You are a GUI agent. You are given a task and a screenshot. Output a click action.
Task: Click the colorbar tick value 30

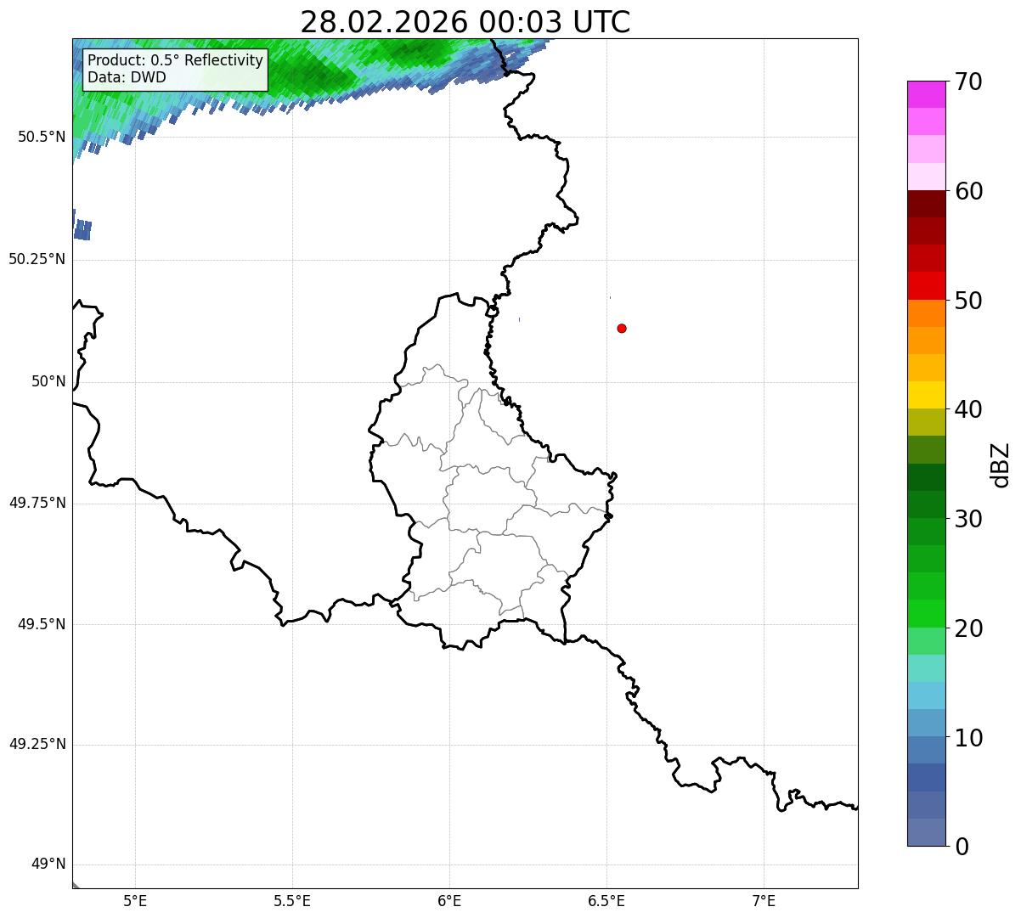point(968,519)
